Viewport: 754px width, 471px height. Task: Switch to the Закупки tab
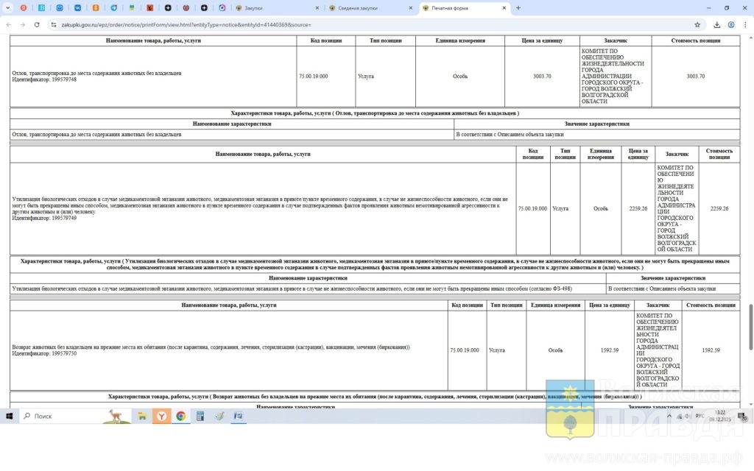coord(272,8)
